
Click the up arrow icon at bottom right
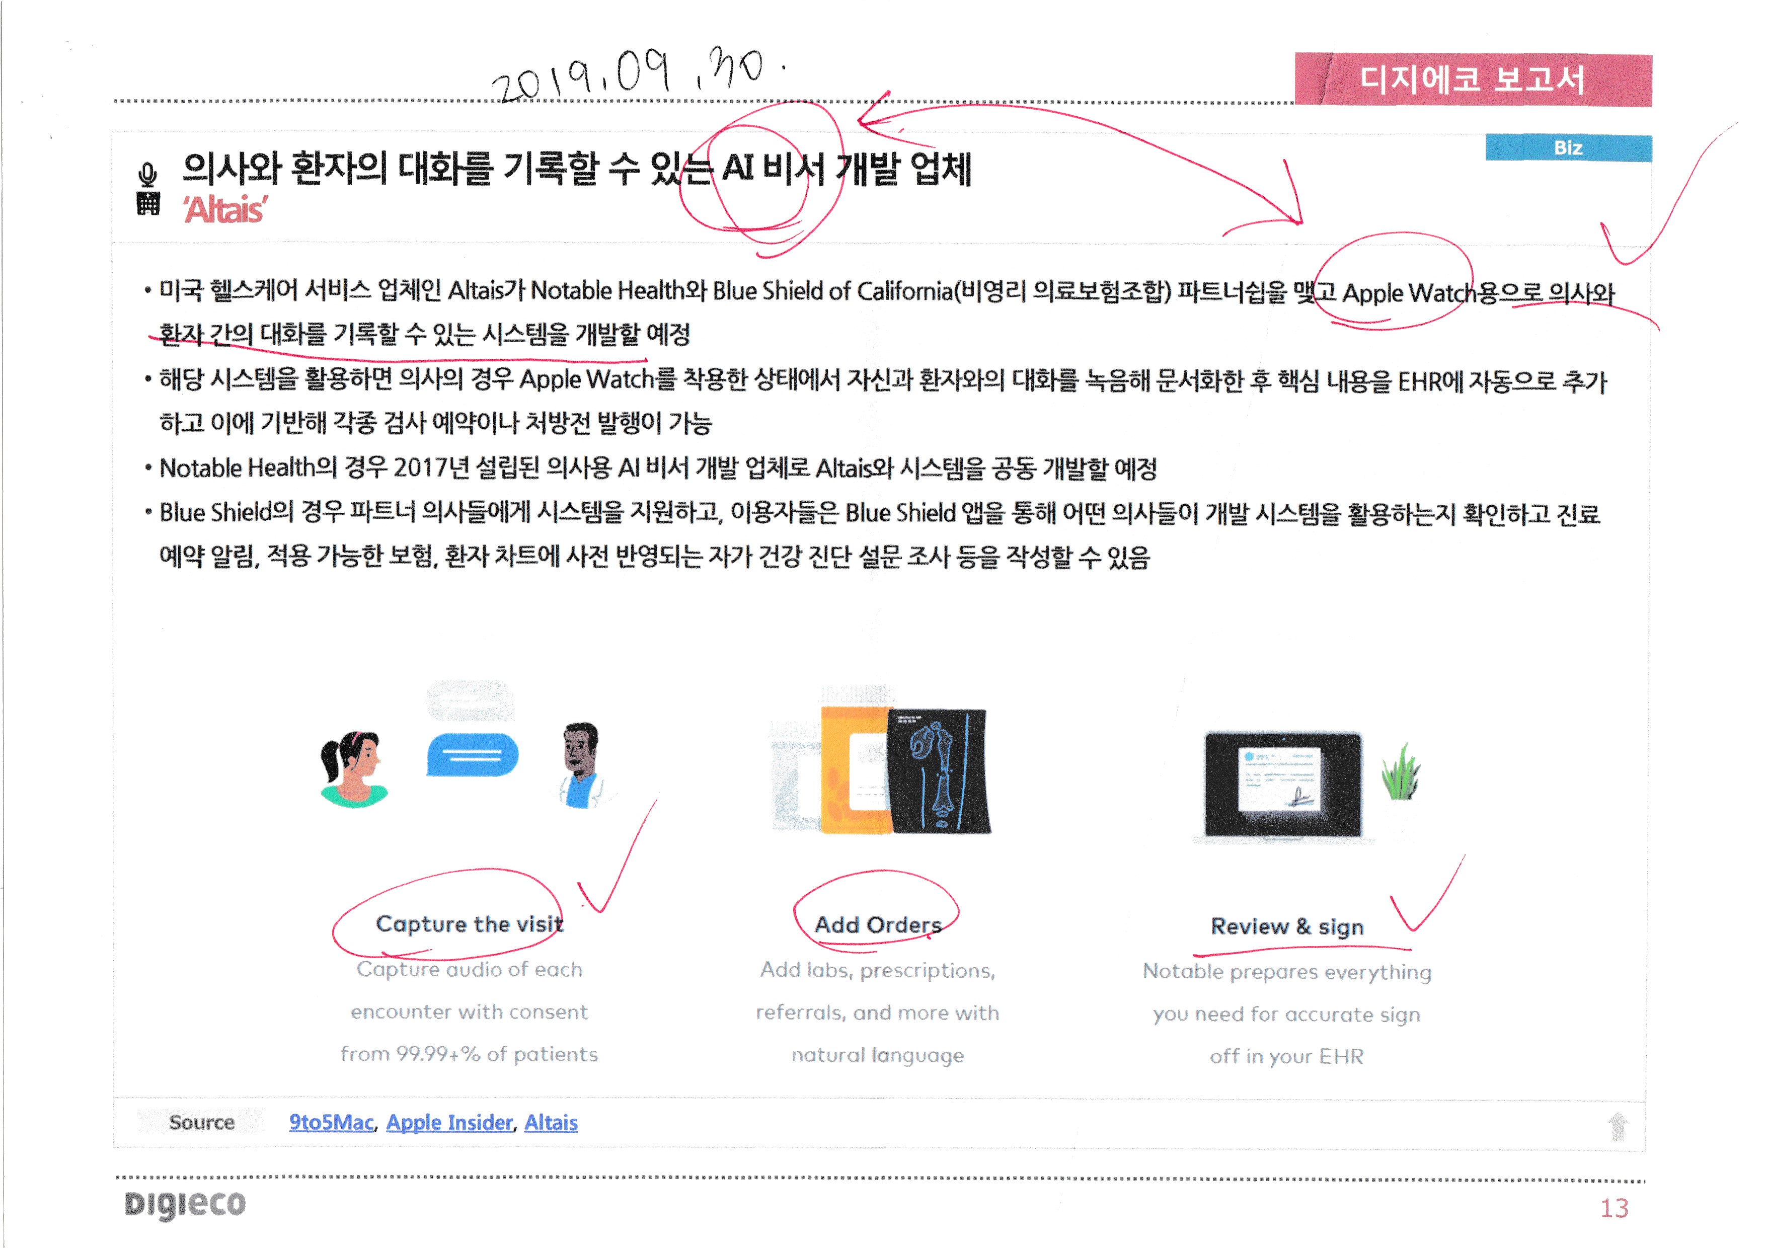1618,1127
